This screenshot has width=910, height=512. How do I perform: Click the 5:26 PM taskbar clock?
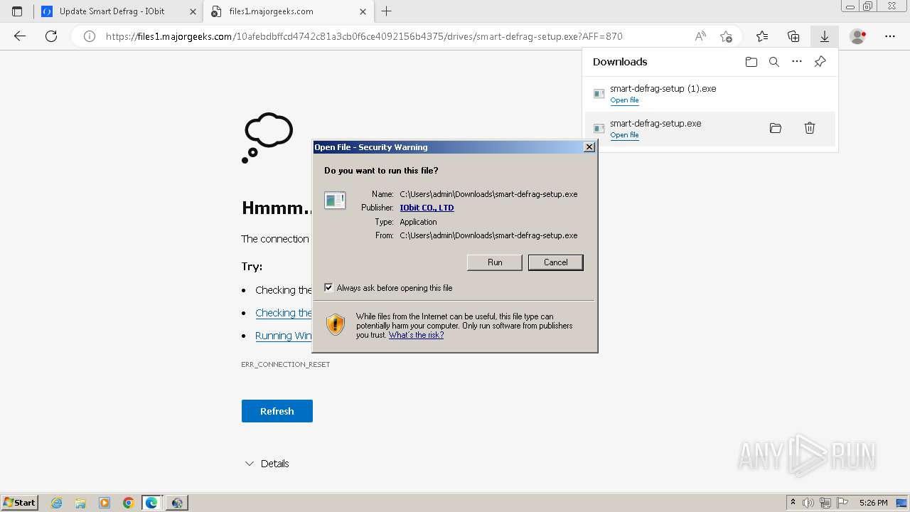(x=873, y=503)
